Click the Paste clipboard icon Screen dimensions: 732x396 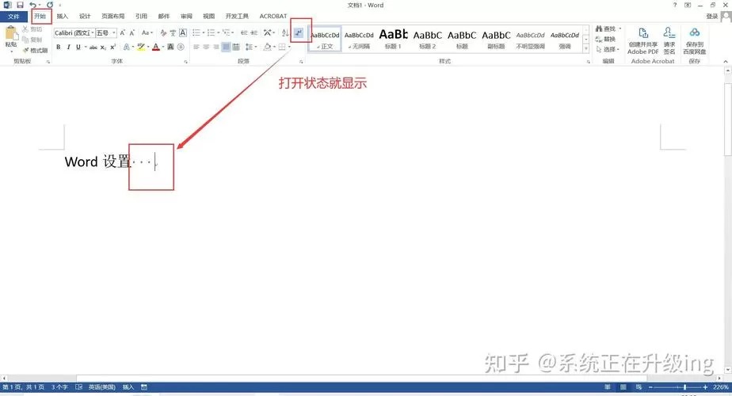(x=11, y=33)
